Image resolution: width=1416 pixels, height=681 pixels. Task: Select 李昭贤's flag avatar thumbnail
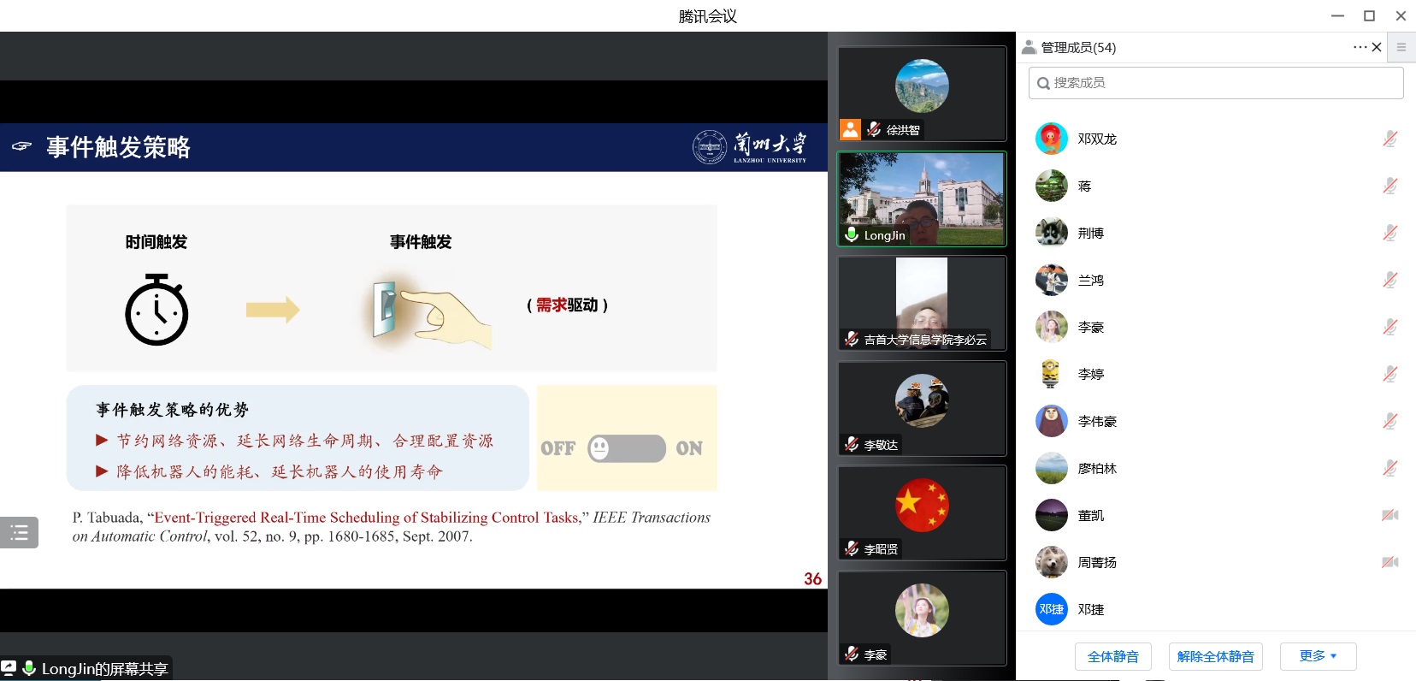pyautogui.click(x=922, y=512)
